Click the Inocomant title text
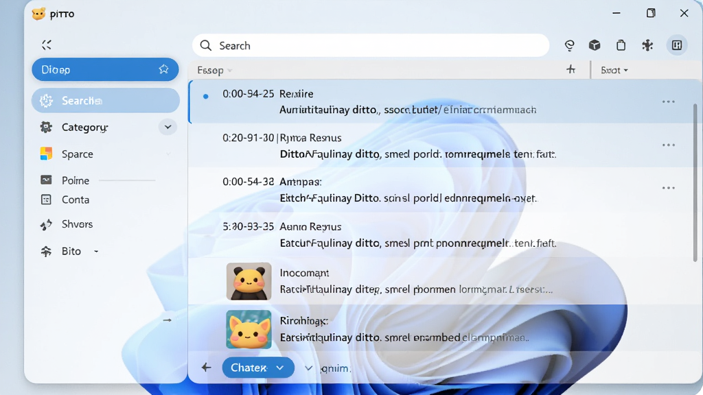Image resolution: width=703 pixels, height=395 pixels. tap(304, 273)
